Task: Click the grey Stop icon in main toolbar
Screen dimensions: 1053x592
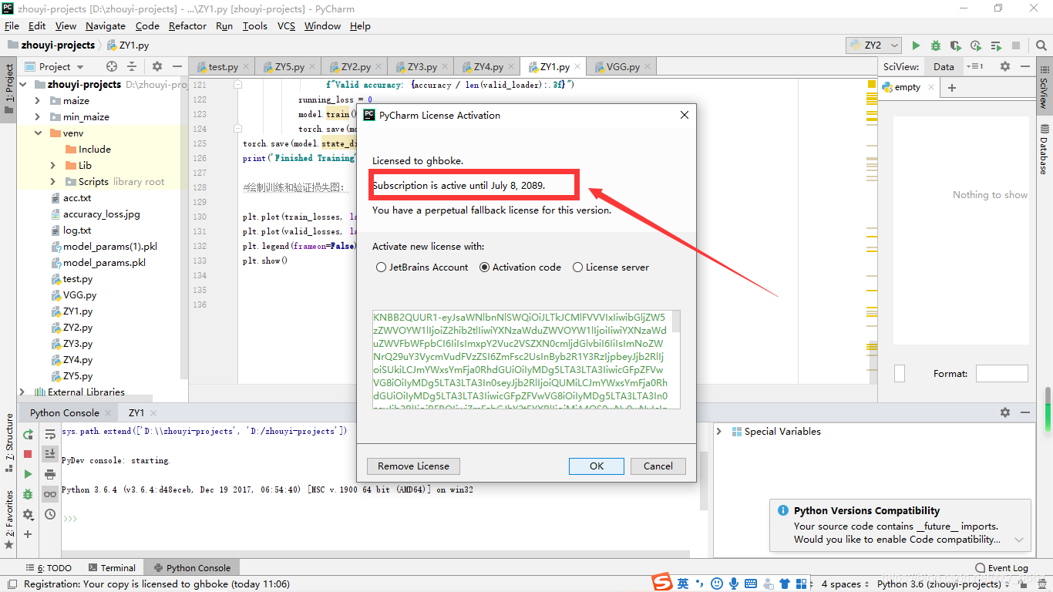Action: coord(1016,45)
